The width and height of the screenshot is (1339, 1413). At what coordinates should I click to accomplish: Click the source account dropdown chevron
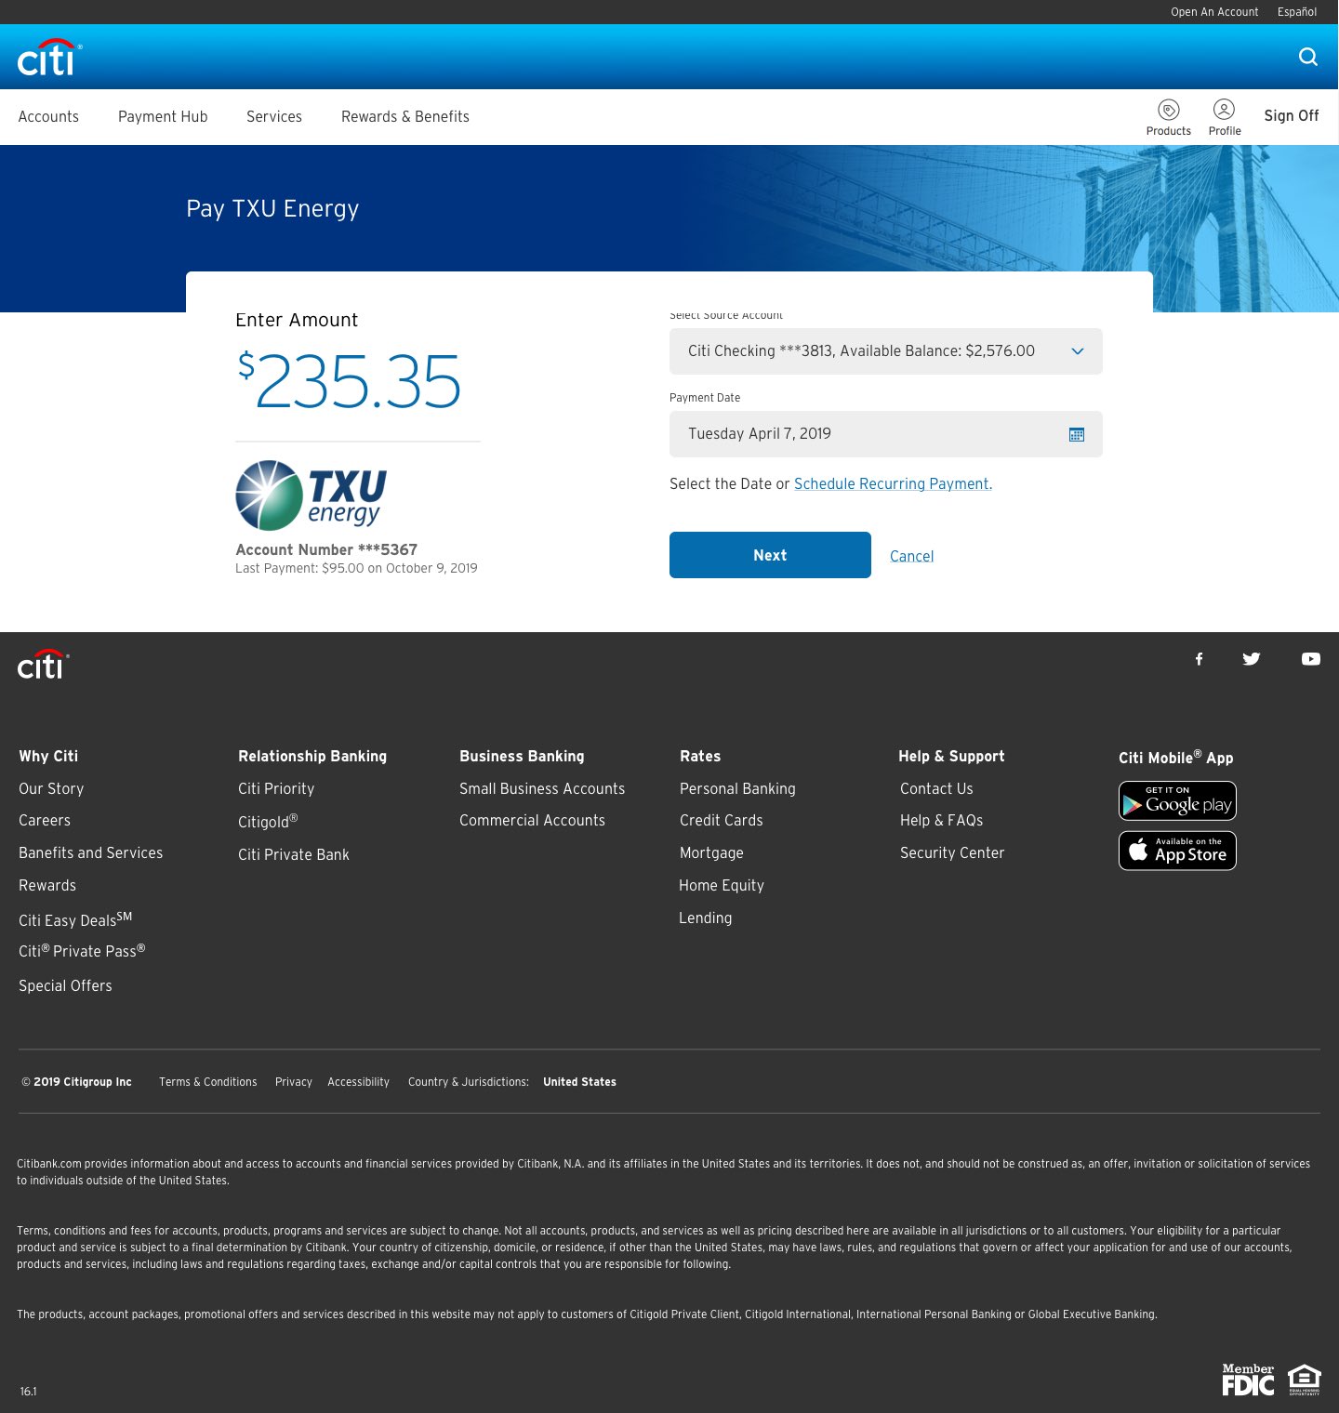click(x=1078, y=351)
